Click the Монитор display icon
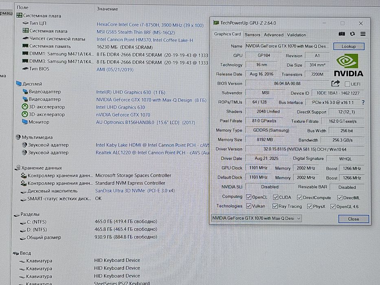 point(25,122)
